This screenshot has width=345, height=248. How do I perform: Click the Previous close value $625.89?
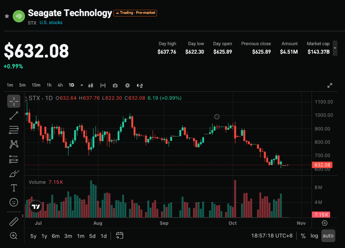(262, 52)
